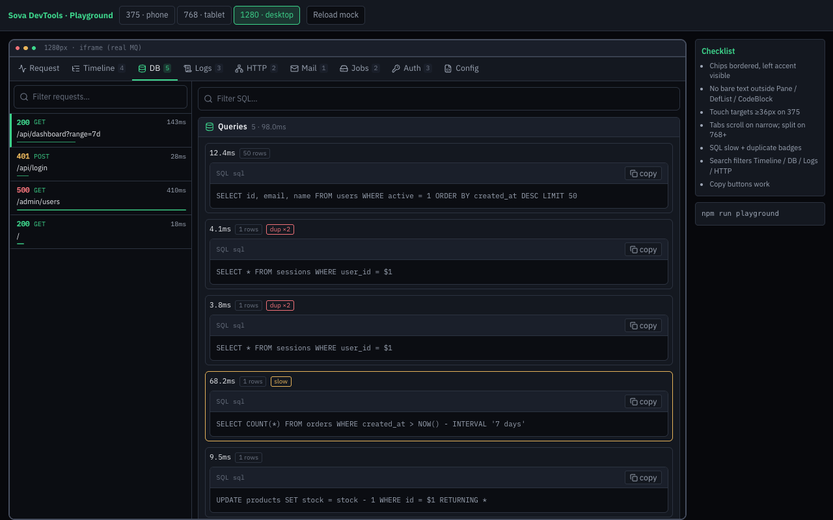Go to the Jobs tab

(x=360, y=68)
